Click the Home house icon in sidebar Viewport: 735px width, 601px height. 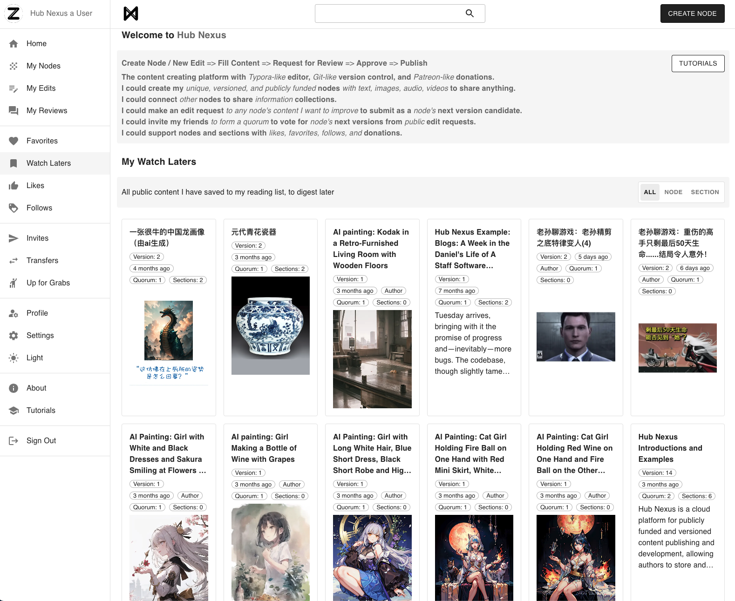[x=14, y=44]
